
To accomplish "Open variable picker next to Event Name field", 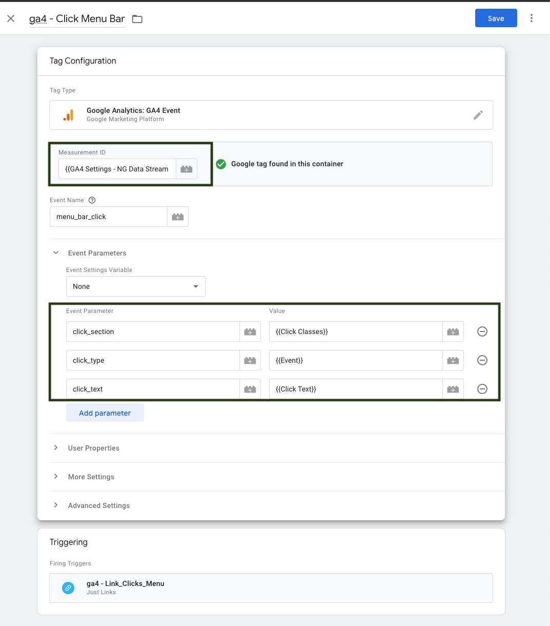I will [x=178, y=217].
